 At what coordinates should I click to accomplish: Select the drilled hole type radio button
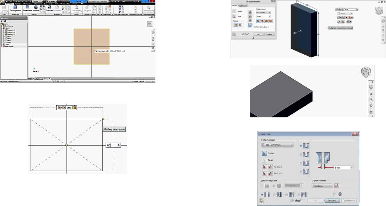301,146
